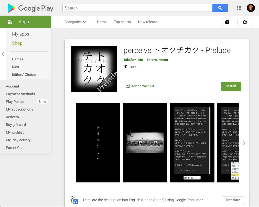The image size is (259, 207).
Task: Click the perceive Prelude app icon
Action: pos(94,69)
